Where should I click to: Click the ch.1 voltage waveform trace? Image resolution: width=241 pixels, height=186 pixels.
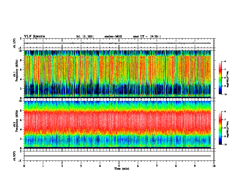[x=117, y=43]
